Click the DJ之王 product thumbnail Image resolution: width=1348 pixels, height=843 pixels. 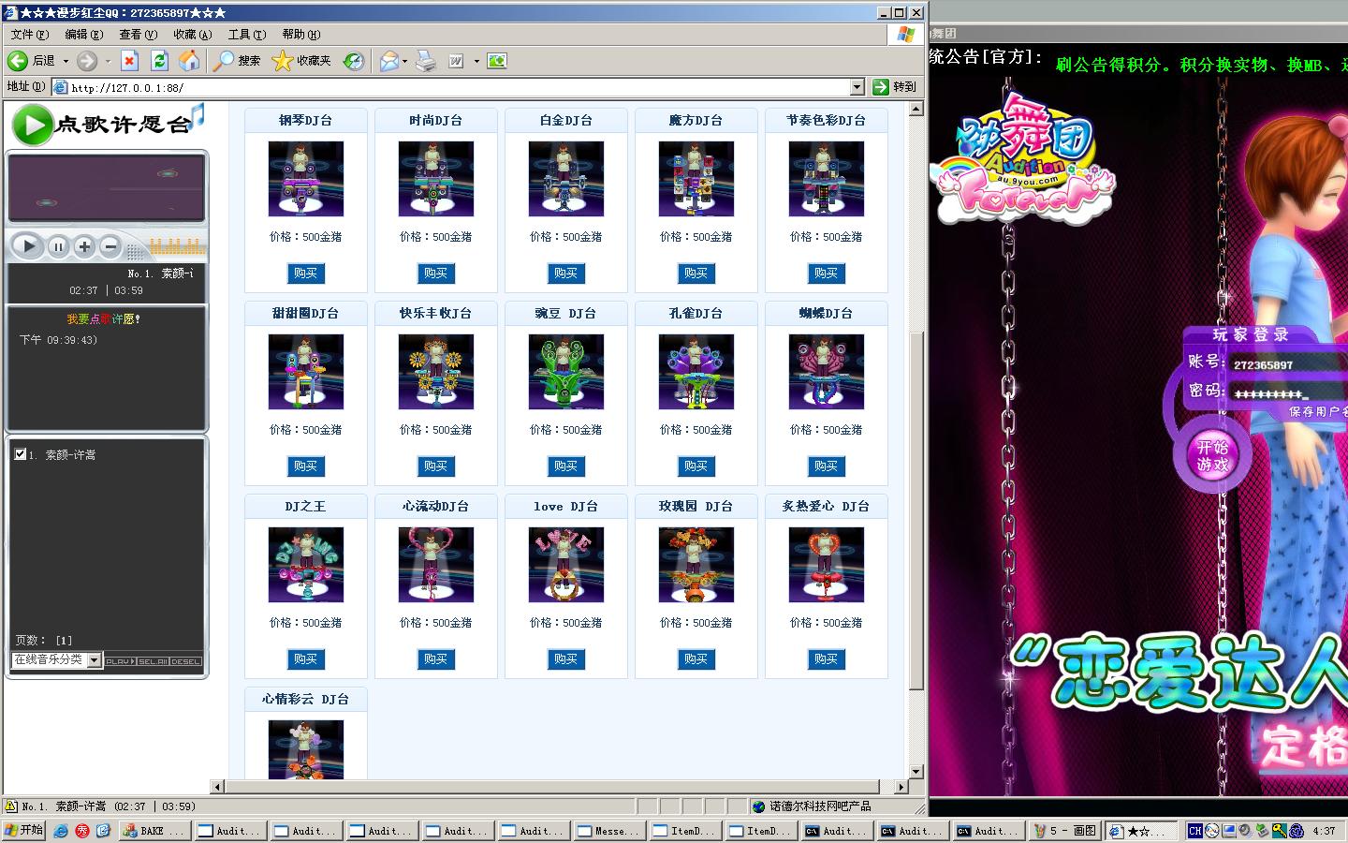(305, 565)
